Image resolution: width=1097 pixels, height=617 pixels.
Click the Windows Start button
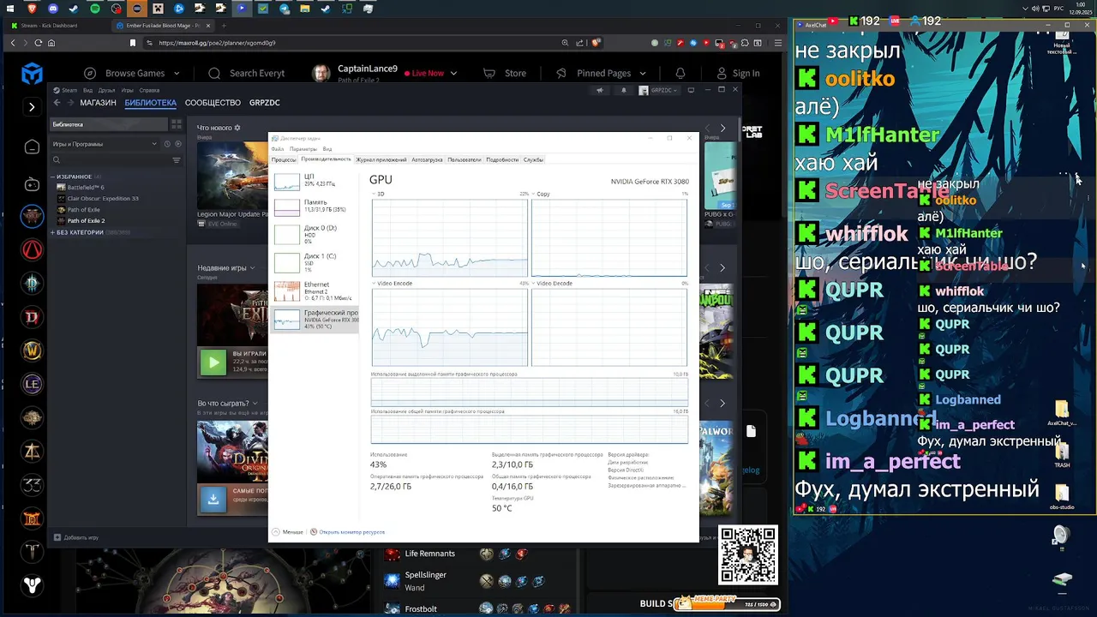click(10, 9)
